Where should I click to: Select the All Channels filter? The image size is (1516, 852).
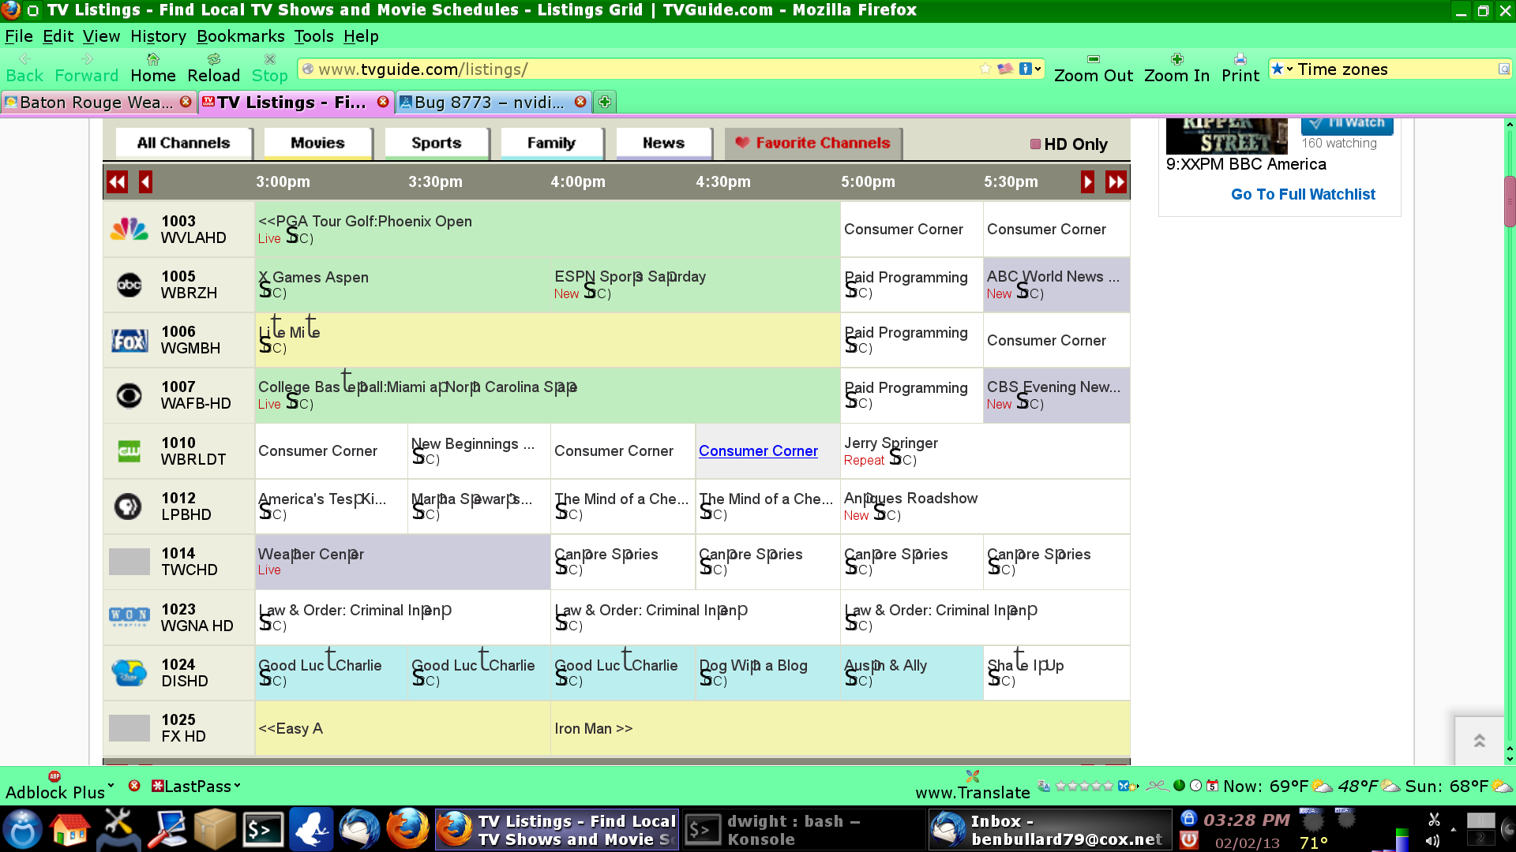pyautogui.click(x=183, y=143)
